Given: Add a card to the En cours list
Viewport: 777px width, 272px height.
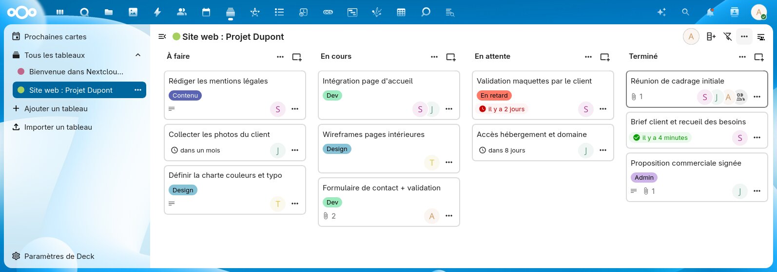Looking at the screenshot, I should pyautogui.click(x=451, y=57).
